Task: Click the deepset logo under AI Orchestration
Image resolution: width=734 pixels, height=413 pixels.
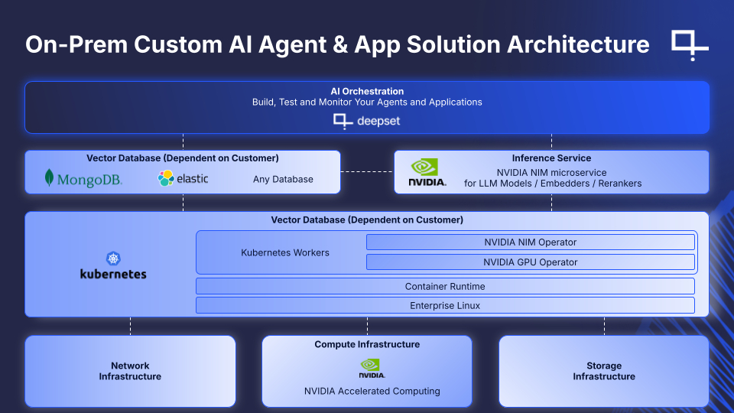Action: 367,121
